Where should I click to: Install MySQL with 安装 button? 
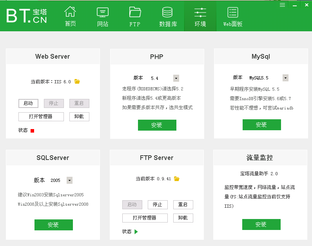point(262,125)
